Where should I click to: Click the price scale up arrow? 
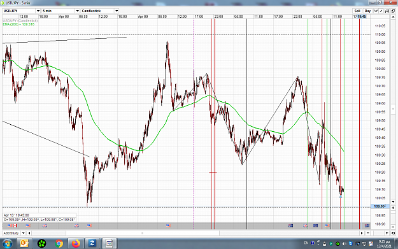[393, 17]
